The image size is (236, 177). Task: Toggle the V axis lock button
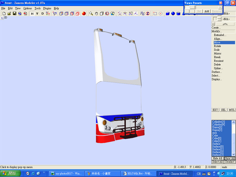(37, 14)
